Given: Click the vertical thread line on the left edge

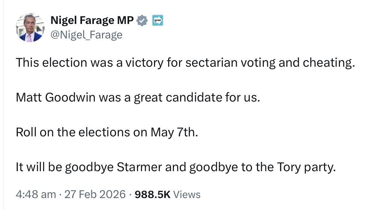Looking at the screenshot, I should pyautogui.click(x=4, y=109).
